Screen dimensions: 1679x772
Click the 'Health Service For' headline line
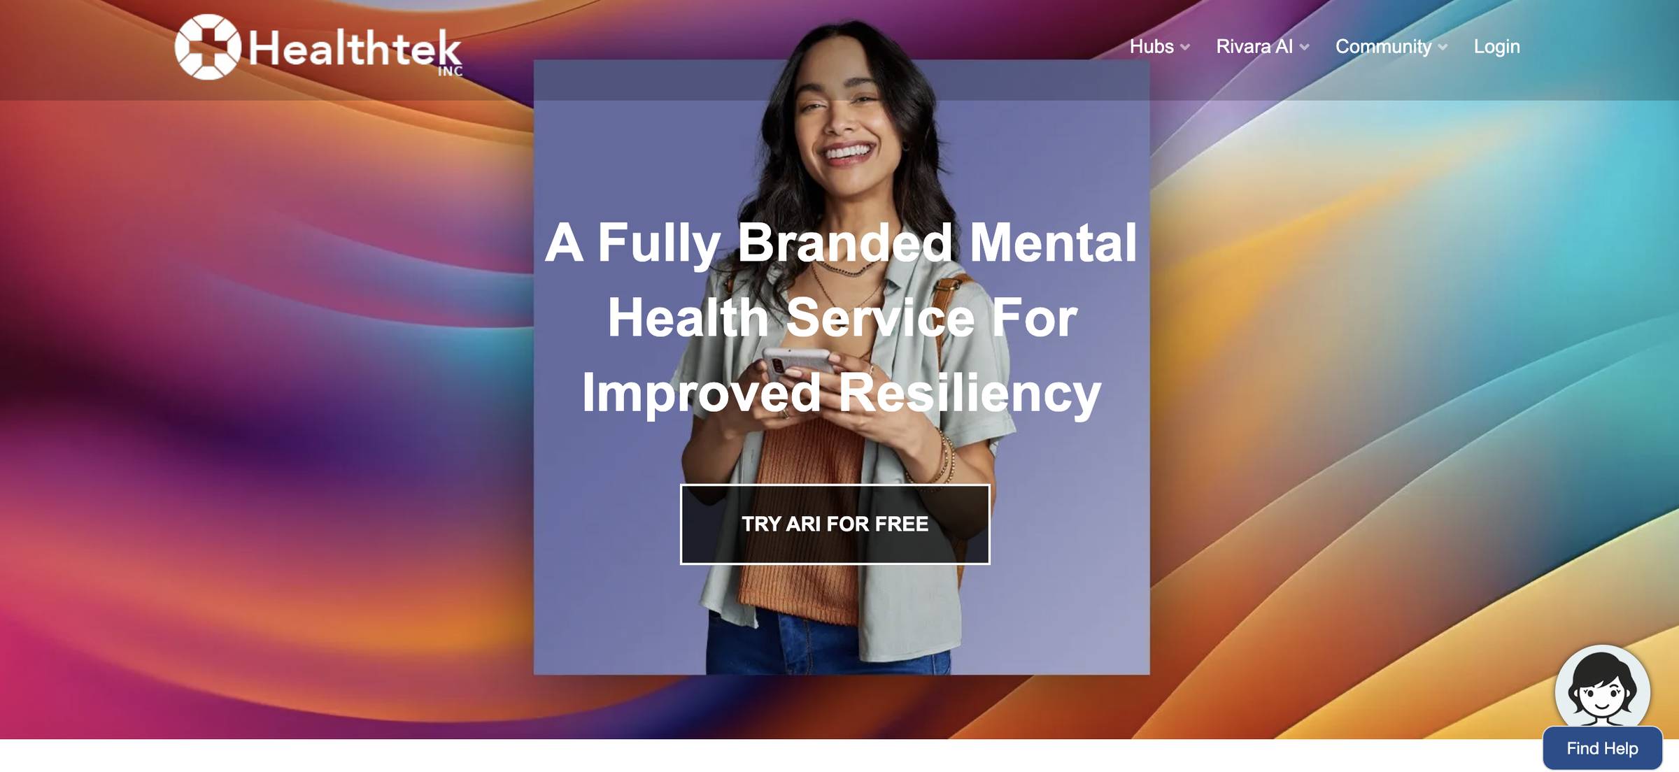pyautogui.click(x=842, y=317)
